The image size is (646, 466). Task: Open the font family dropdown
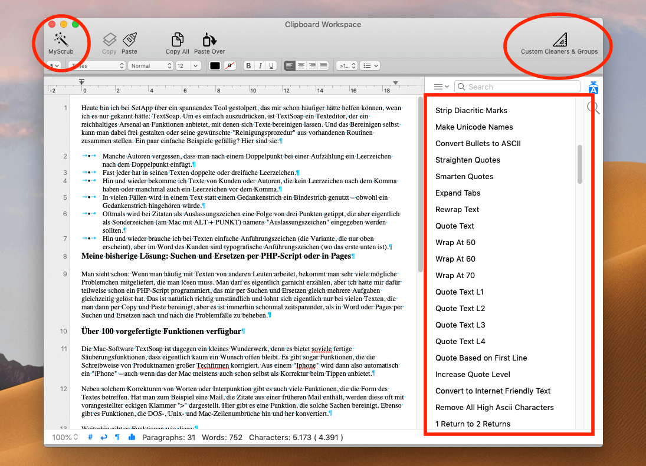(x=96, y=66)
